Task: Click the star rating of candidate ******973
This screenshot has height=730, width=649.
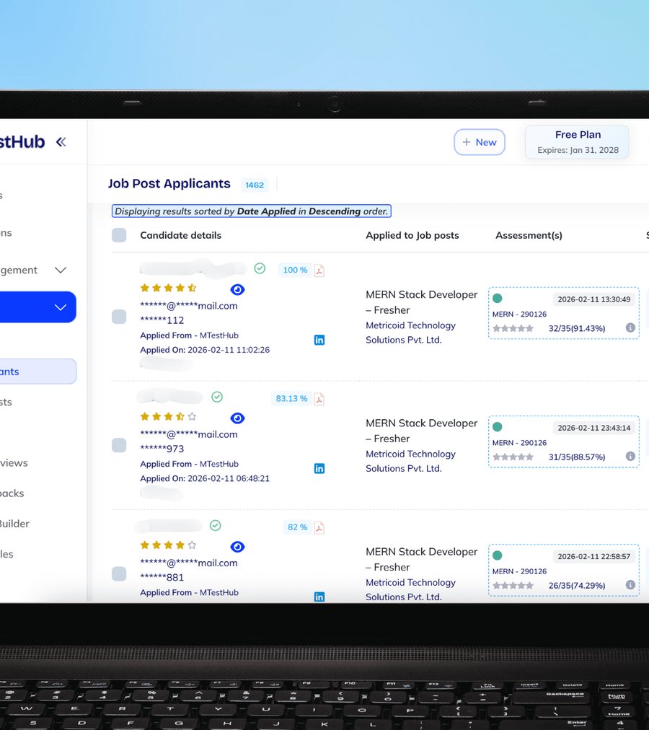Action: 169,417
